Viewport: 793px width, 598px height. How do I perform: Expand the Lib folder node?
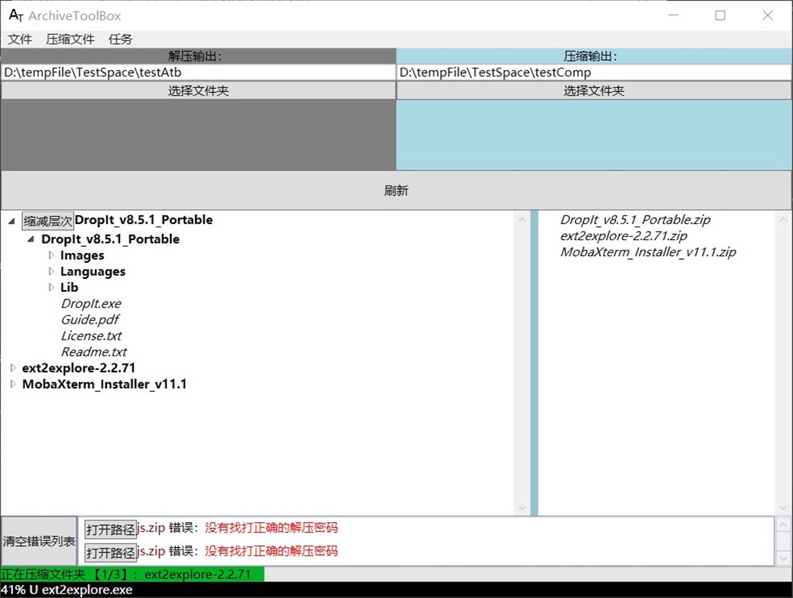pos(50,287)
